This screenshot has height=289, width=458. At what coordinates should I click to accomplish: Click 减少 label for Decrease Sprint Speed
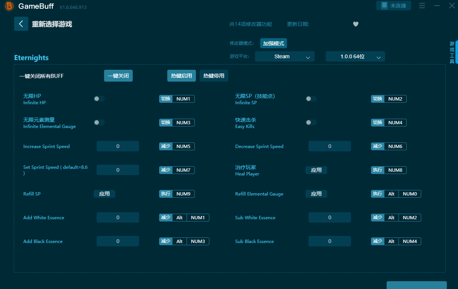coord(378,146)
